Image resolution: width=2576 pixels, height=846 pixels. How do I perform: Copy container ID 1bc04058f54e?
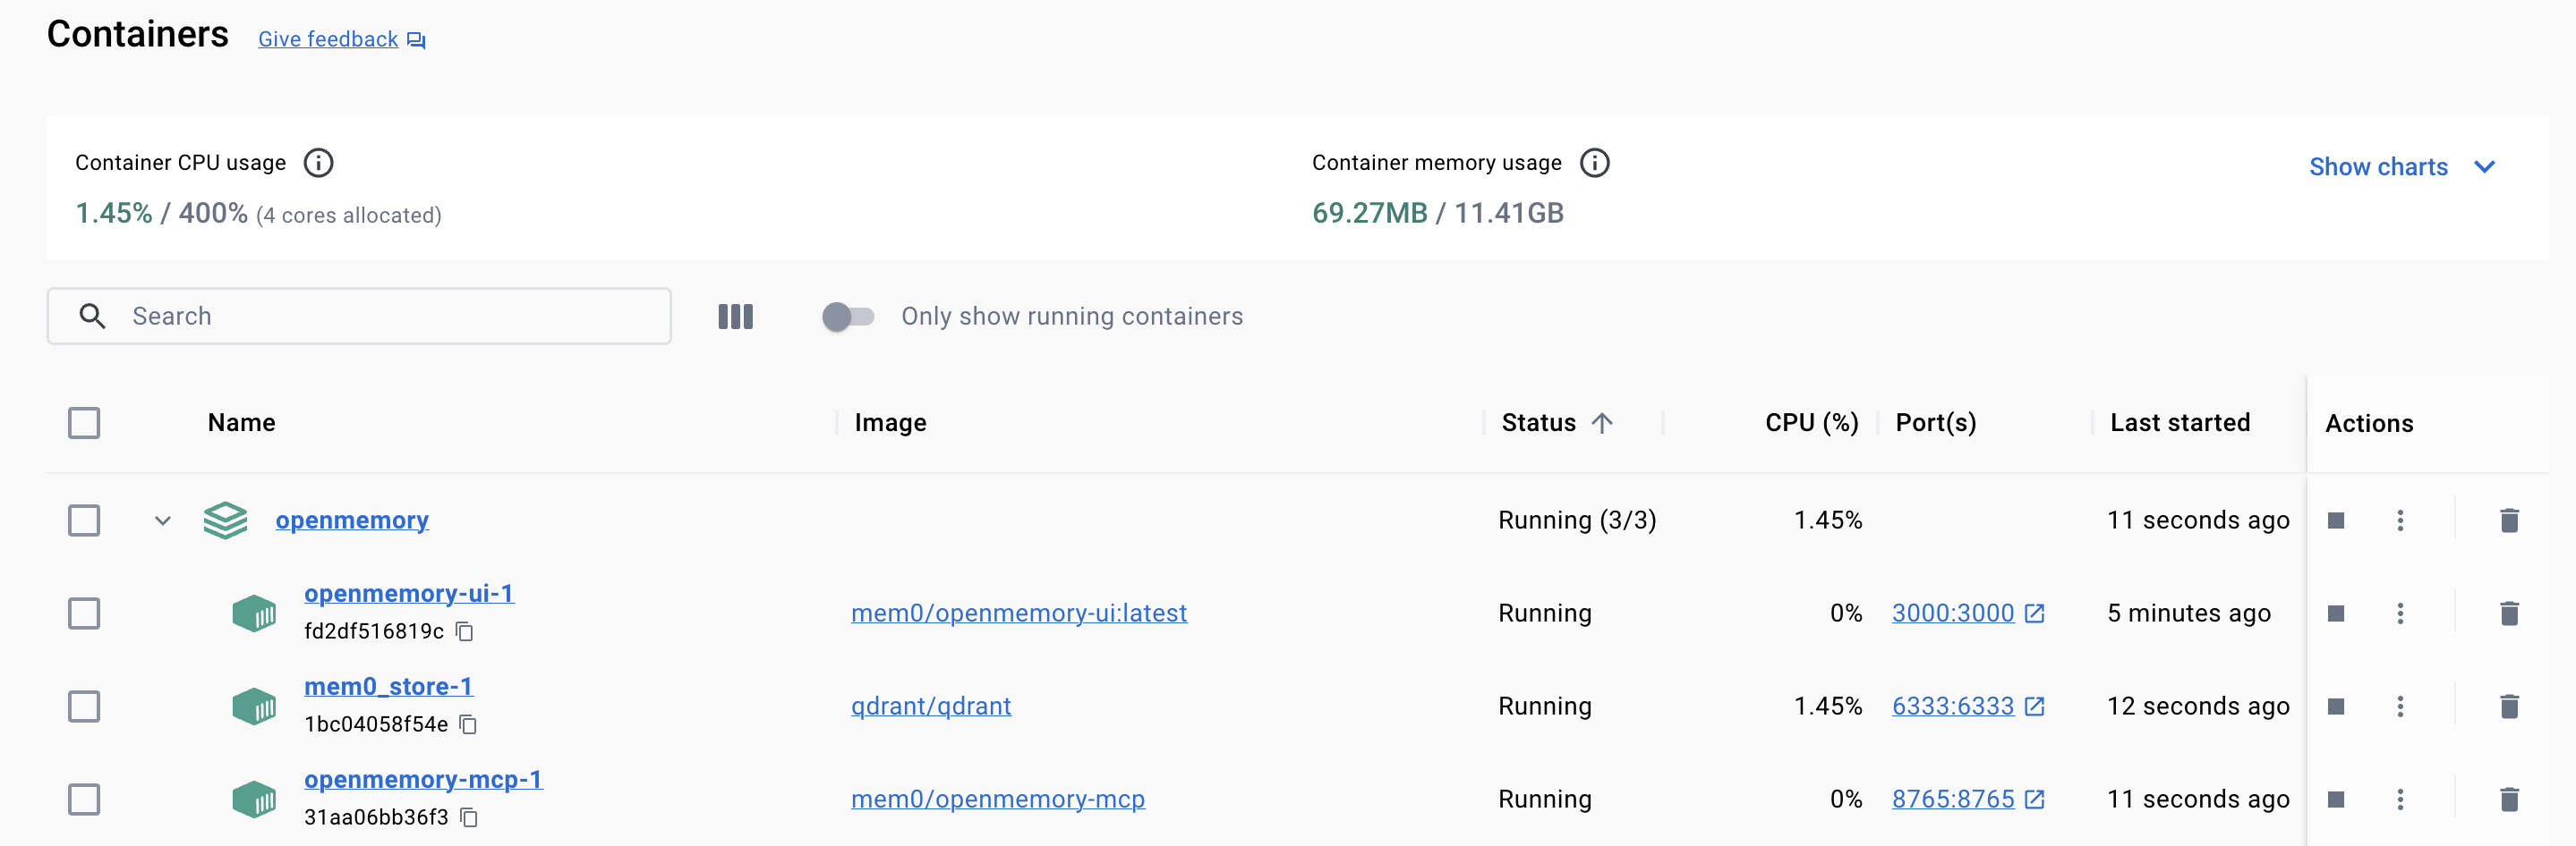point(468,724)
